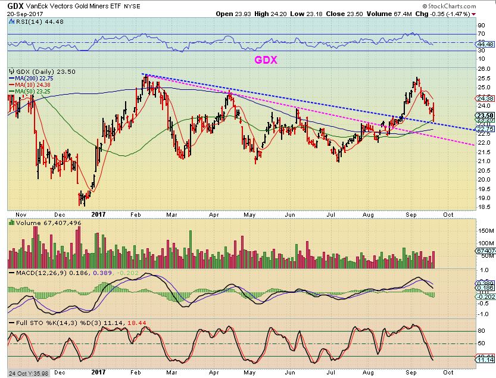The width and height of the screenshot is (496, 378).
Task: Click the 18.5 price axis label
Action: [x=484, y=207]
